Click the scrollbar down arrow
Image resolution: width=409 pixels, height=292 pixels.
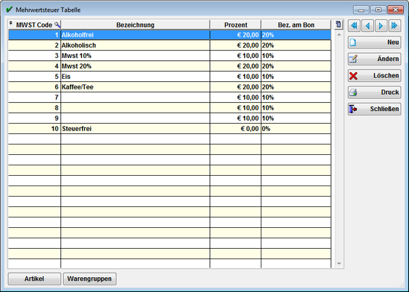tap(339, 264)
